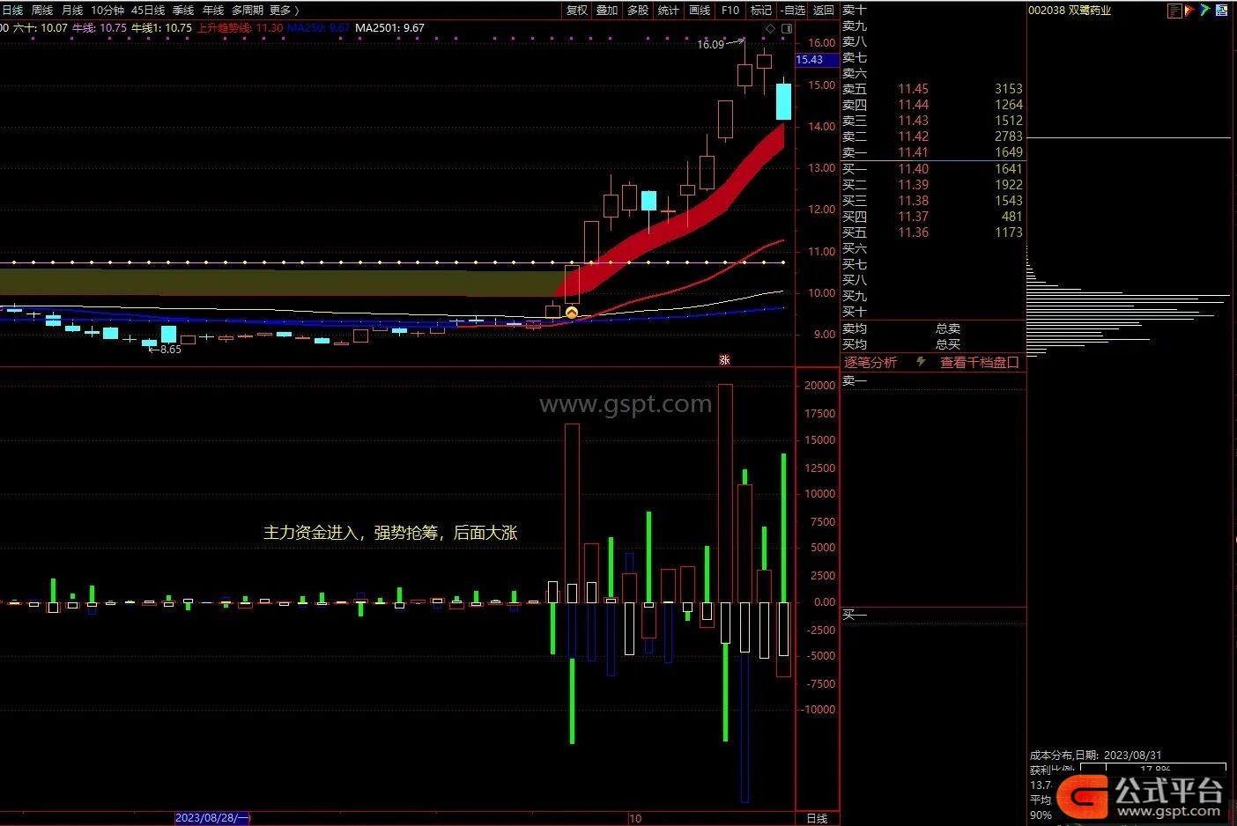Click the MA2501: 9.67 indicator label
Screen dimensions: 1237x826
pyautogui.click(x=390, y=28)
